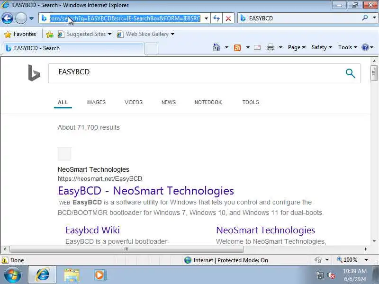This screenshot has width=379, height=284.
Task: Click Internet Protected Mode status globe
Action: tap(188, 260)
